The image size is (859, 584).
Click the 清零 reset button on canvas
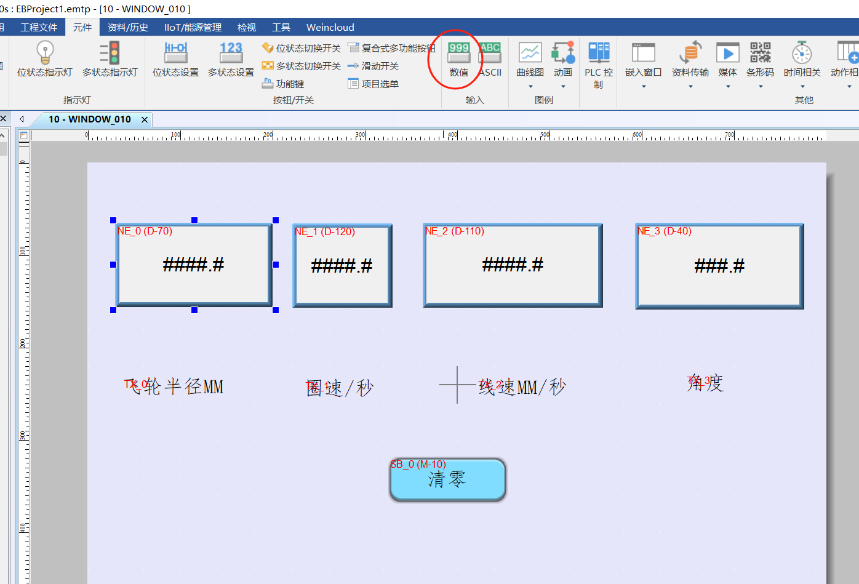coord(447,479)
